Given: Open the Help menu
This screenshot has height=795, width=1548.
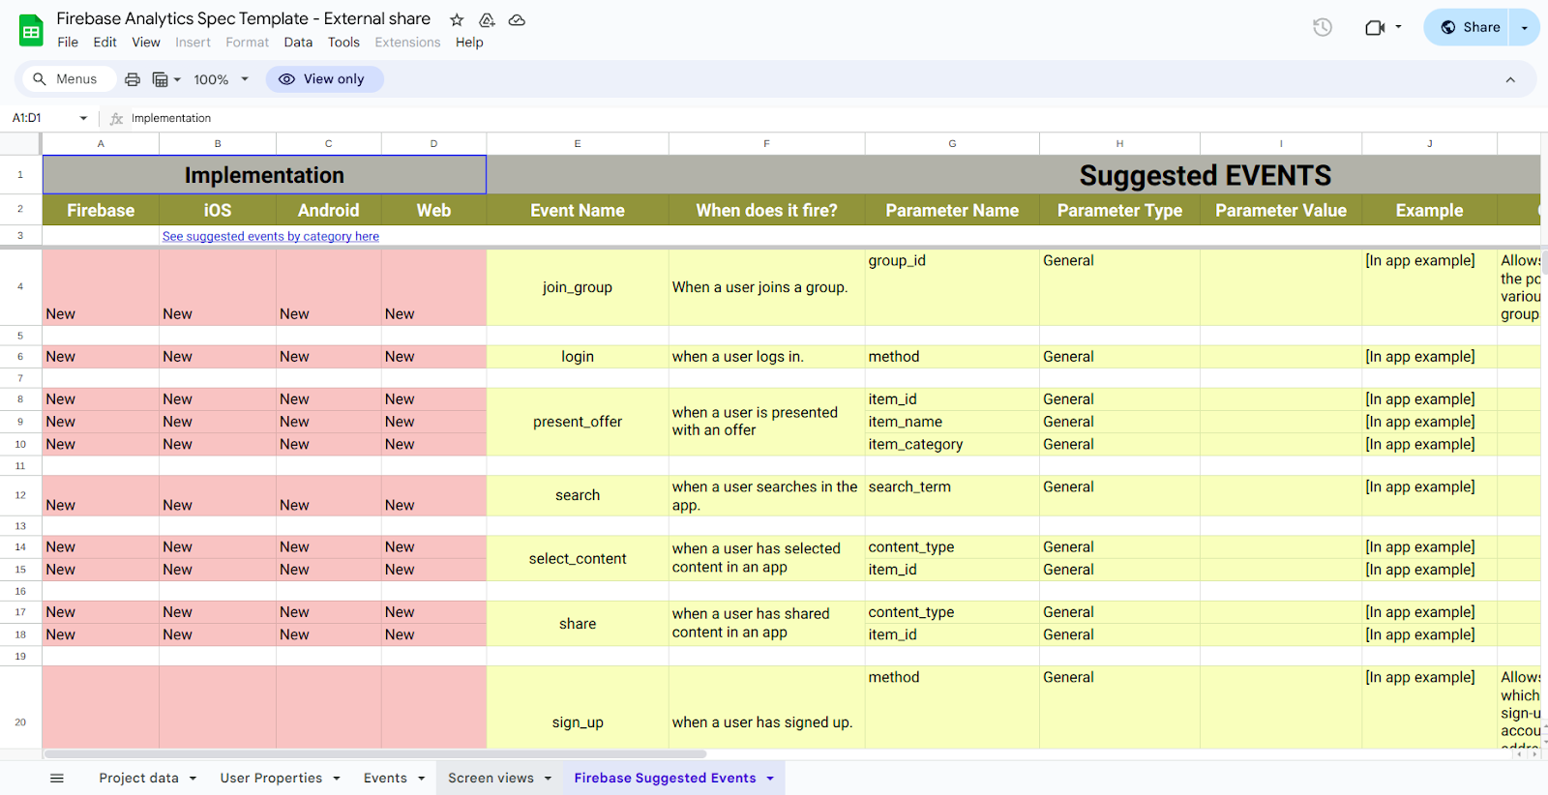Looking at the screenshot, I should (469, 43).
